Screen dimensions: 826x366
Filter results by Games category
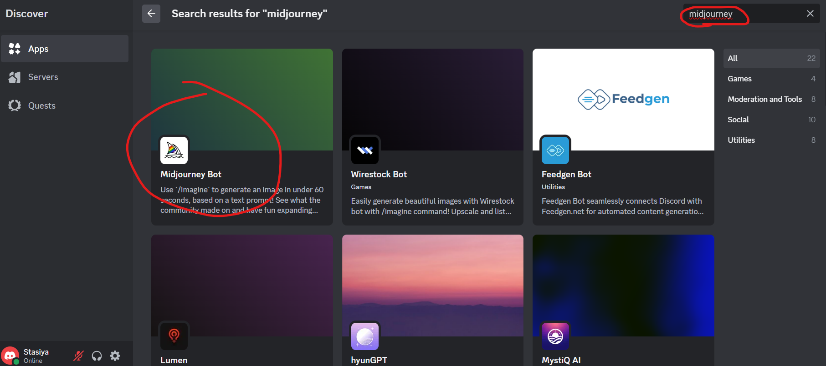771,79
